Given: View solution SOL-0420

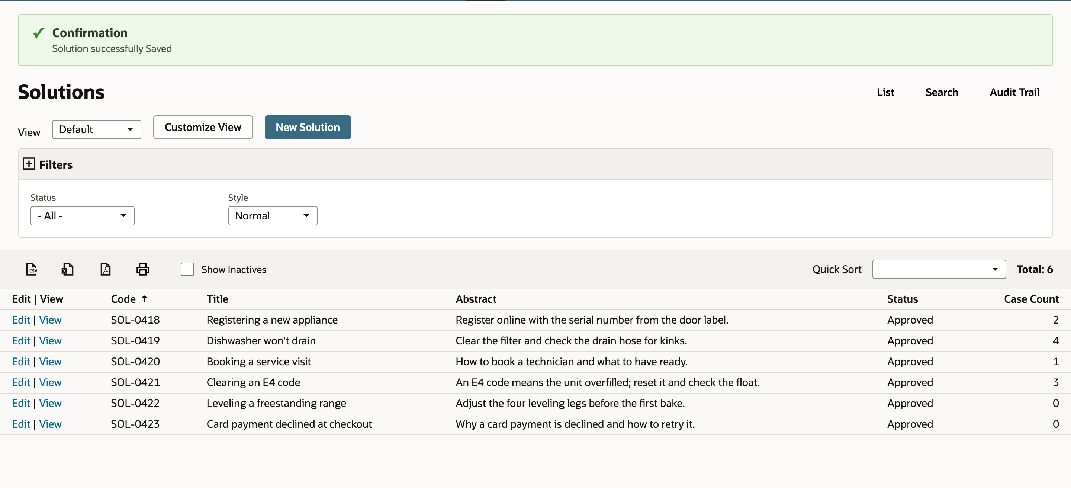Looking at the screenshot, I should (x=50, y=362).
